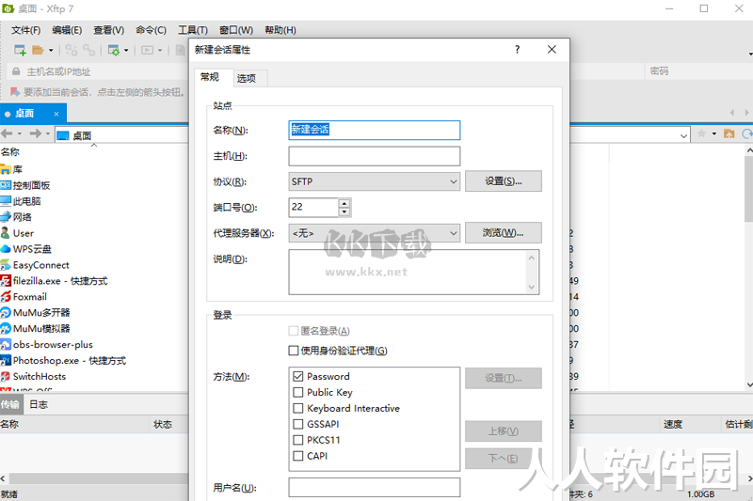Select the 网络 item
The image size is (753, 501).
tap(16, 217)
